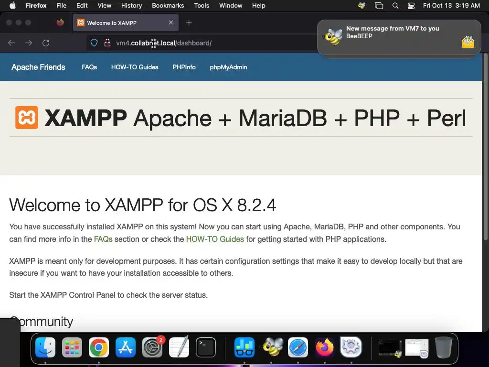Open the Bookmarks menu
Screen dimensions: 489x367
click(168, 5)
